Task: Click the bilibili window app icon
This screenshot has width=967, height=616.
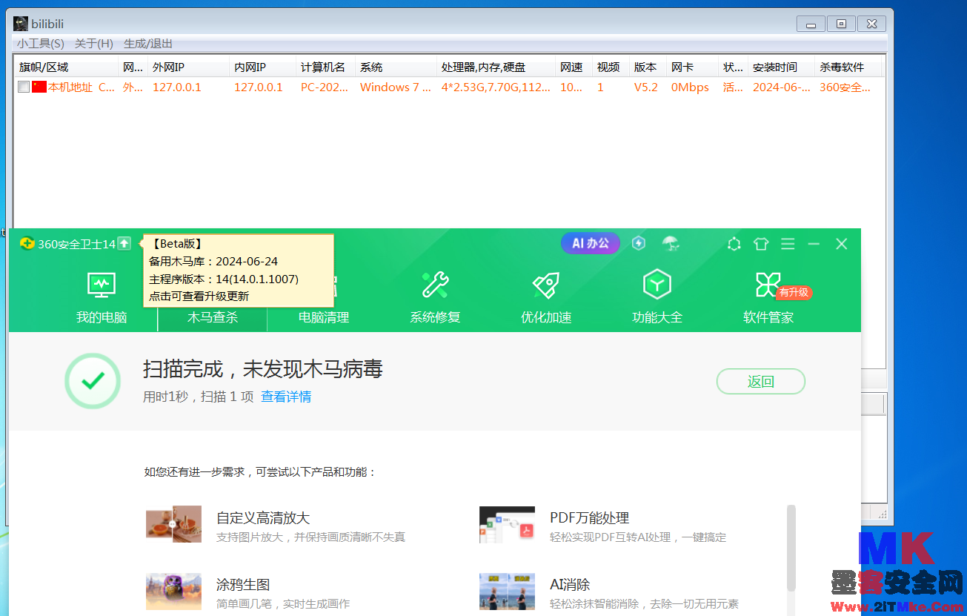Action: [x=21, y=24]
